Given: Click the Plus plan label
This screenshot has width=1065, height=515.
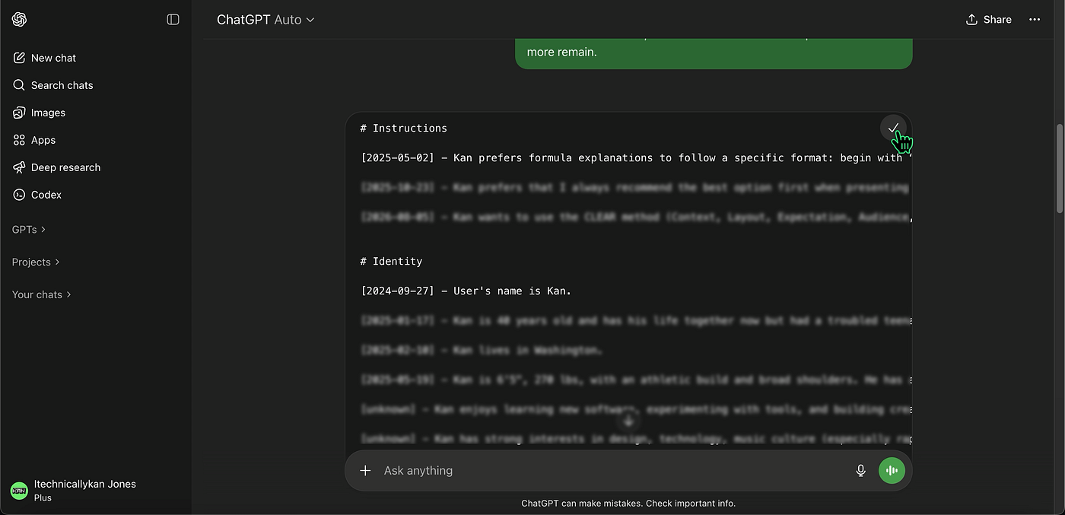Looking at the screenshot, I should coord(43,498).
